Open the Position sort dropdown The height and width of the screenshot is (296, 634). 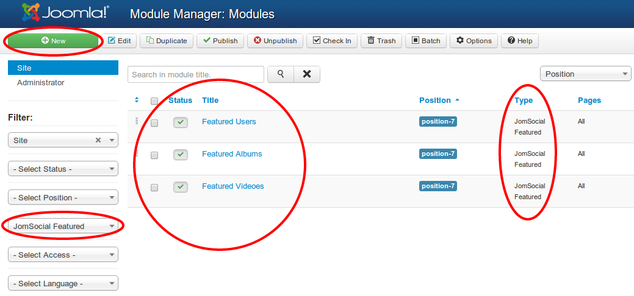coord(585,74)
